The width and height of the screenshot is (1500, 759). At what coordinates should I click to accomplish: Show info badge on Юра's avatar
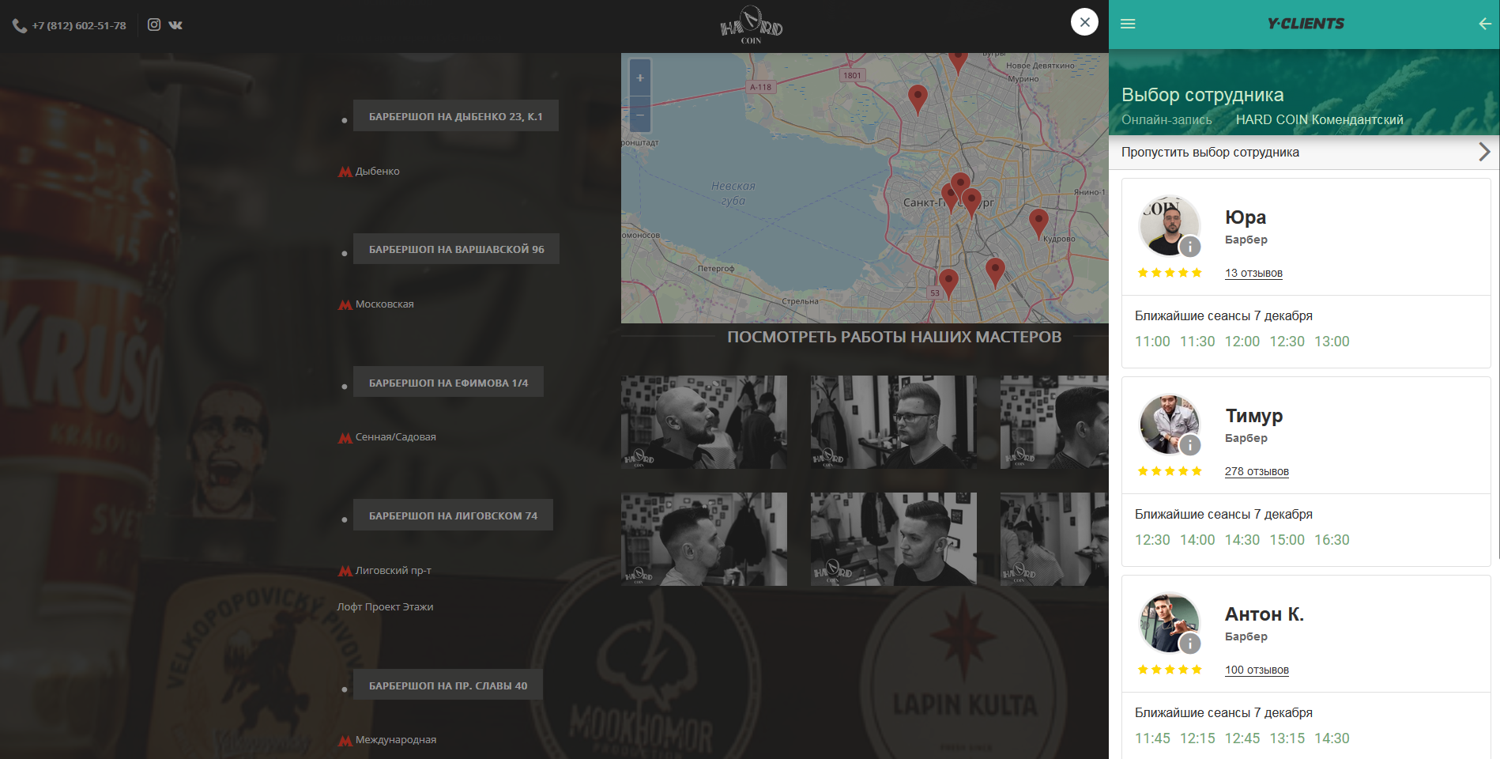coord(1190,247)
